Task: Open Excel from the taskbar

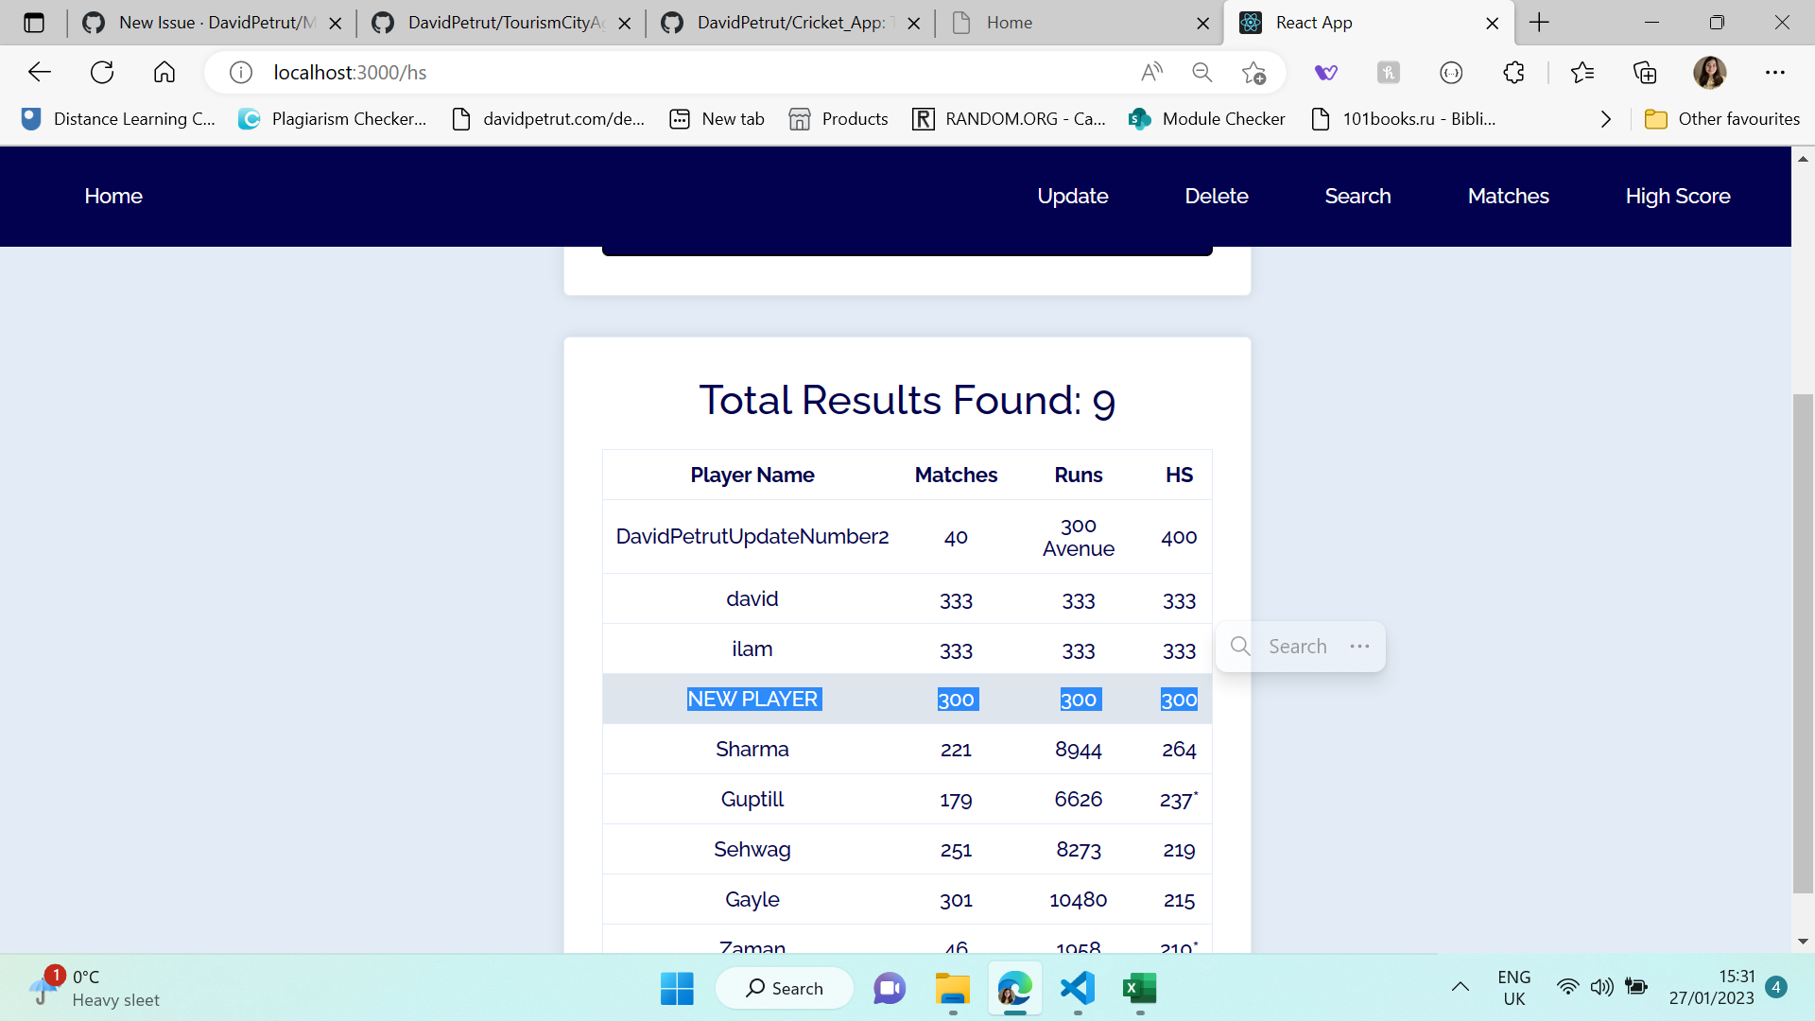Action: coord(1140,990)
